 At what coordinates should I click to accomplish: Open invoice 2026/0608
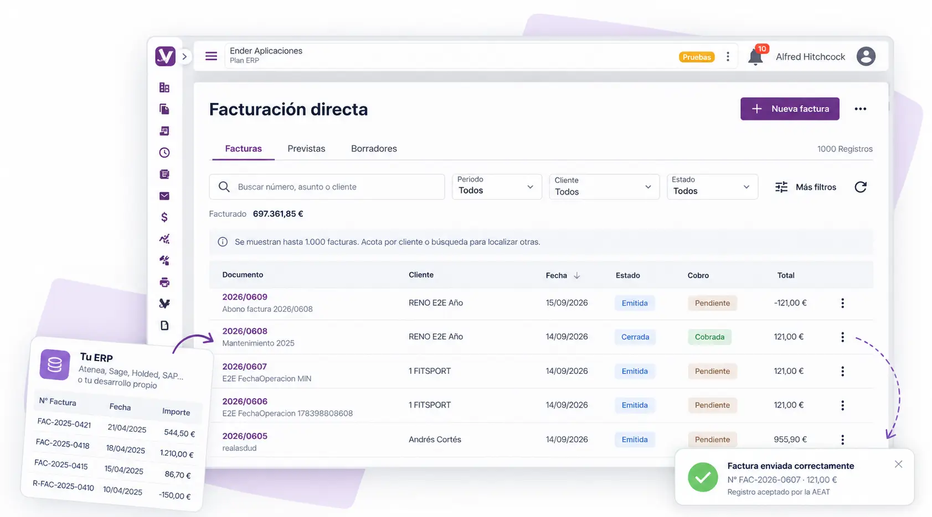click(x=245, y=331)
